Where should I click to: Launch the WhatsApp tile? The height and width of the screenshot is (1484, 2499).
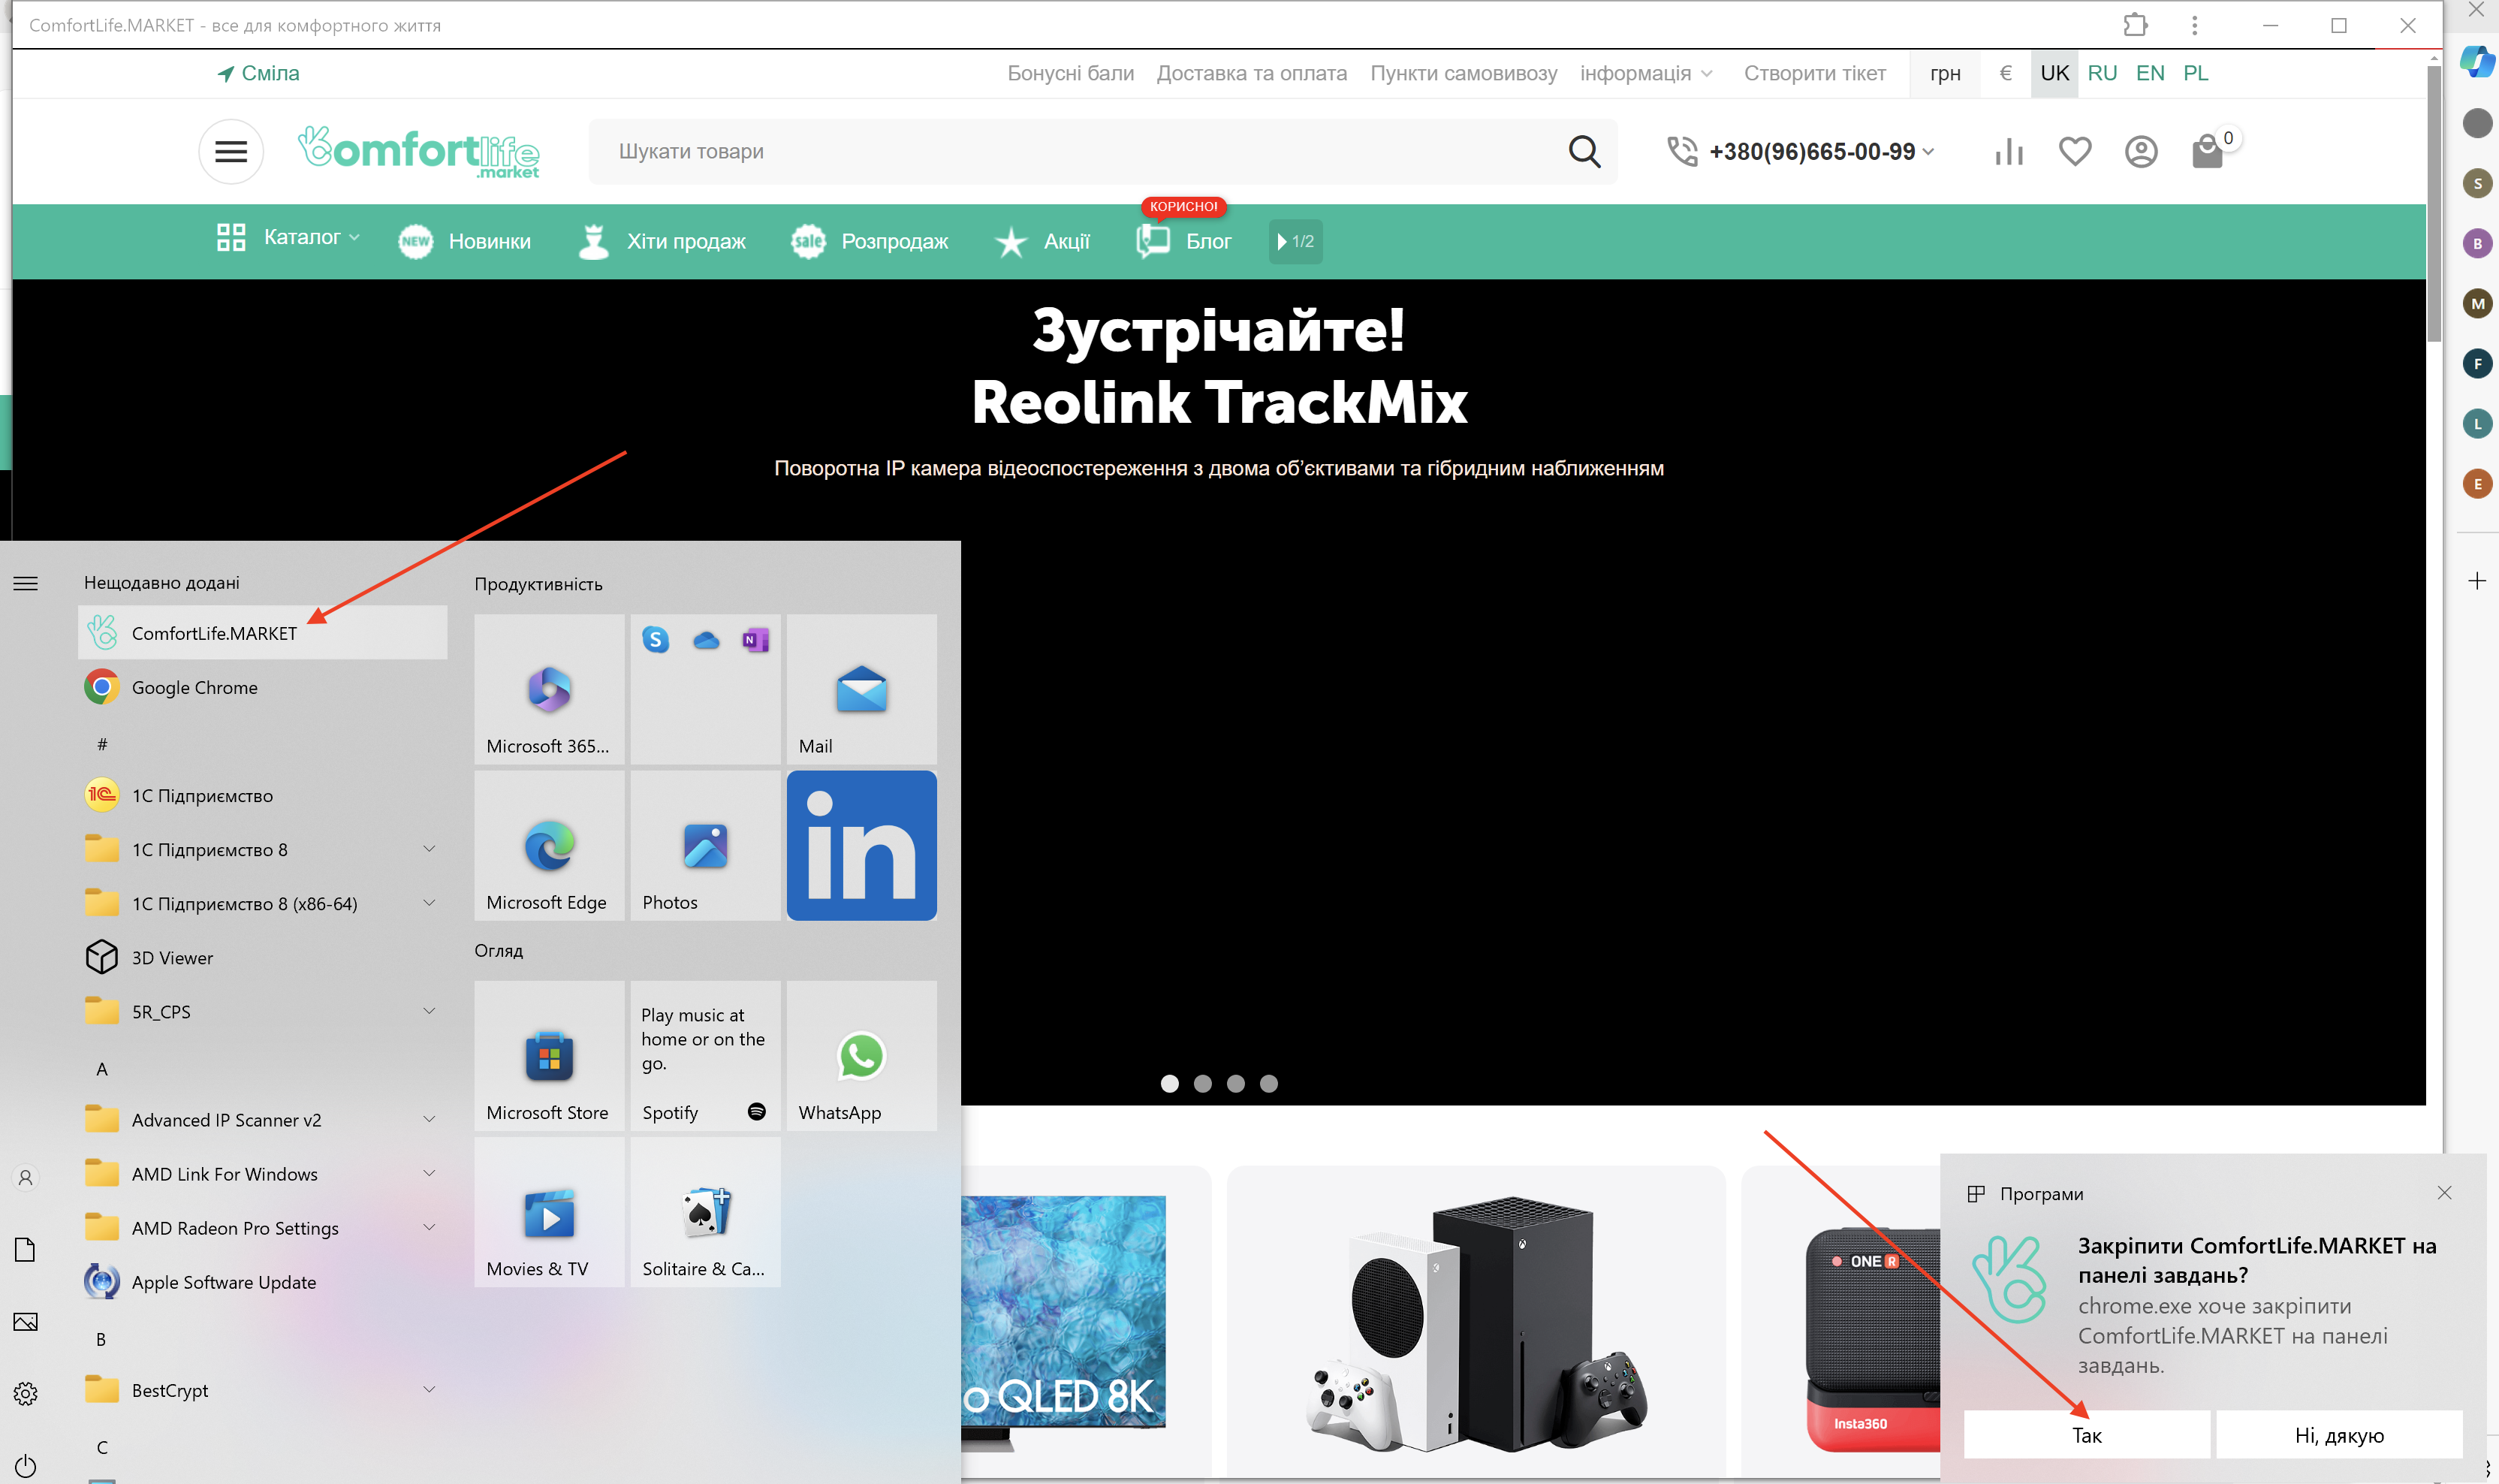tap(861, 1055)
